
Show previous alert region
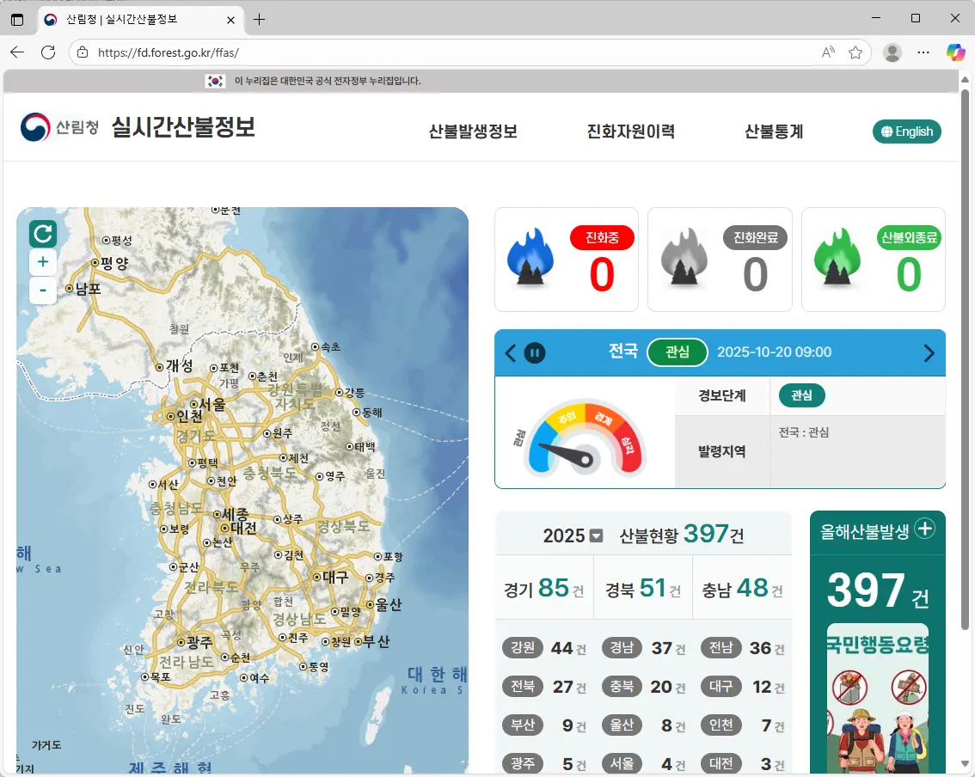tap(511, 352)
